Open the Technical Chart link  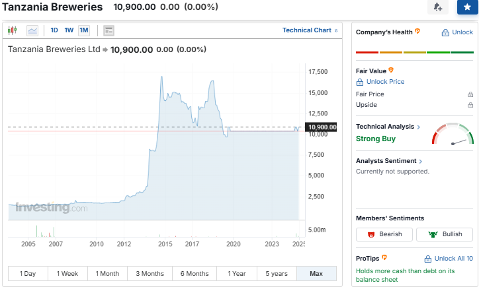pyautogui.click(x=310, y=30)
